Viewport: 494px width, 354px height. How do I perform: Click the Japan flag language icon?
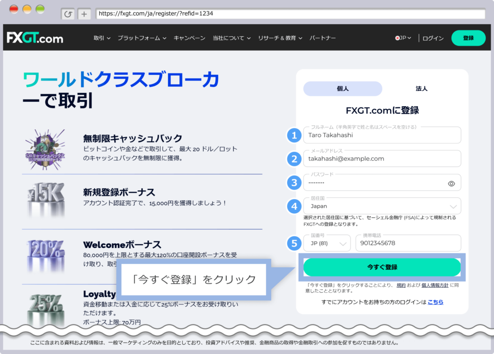[x=398, y=38]
